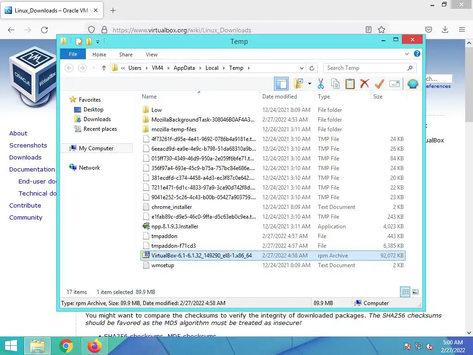Select the npp.8.1.9.3.Installer application file

(175, 226)
